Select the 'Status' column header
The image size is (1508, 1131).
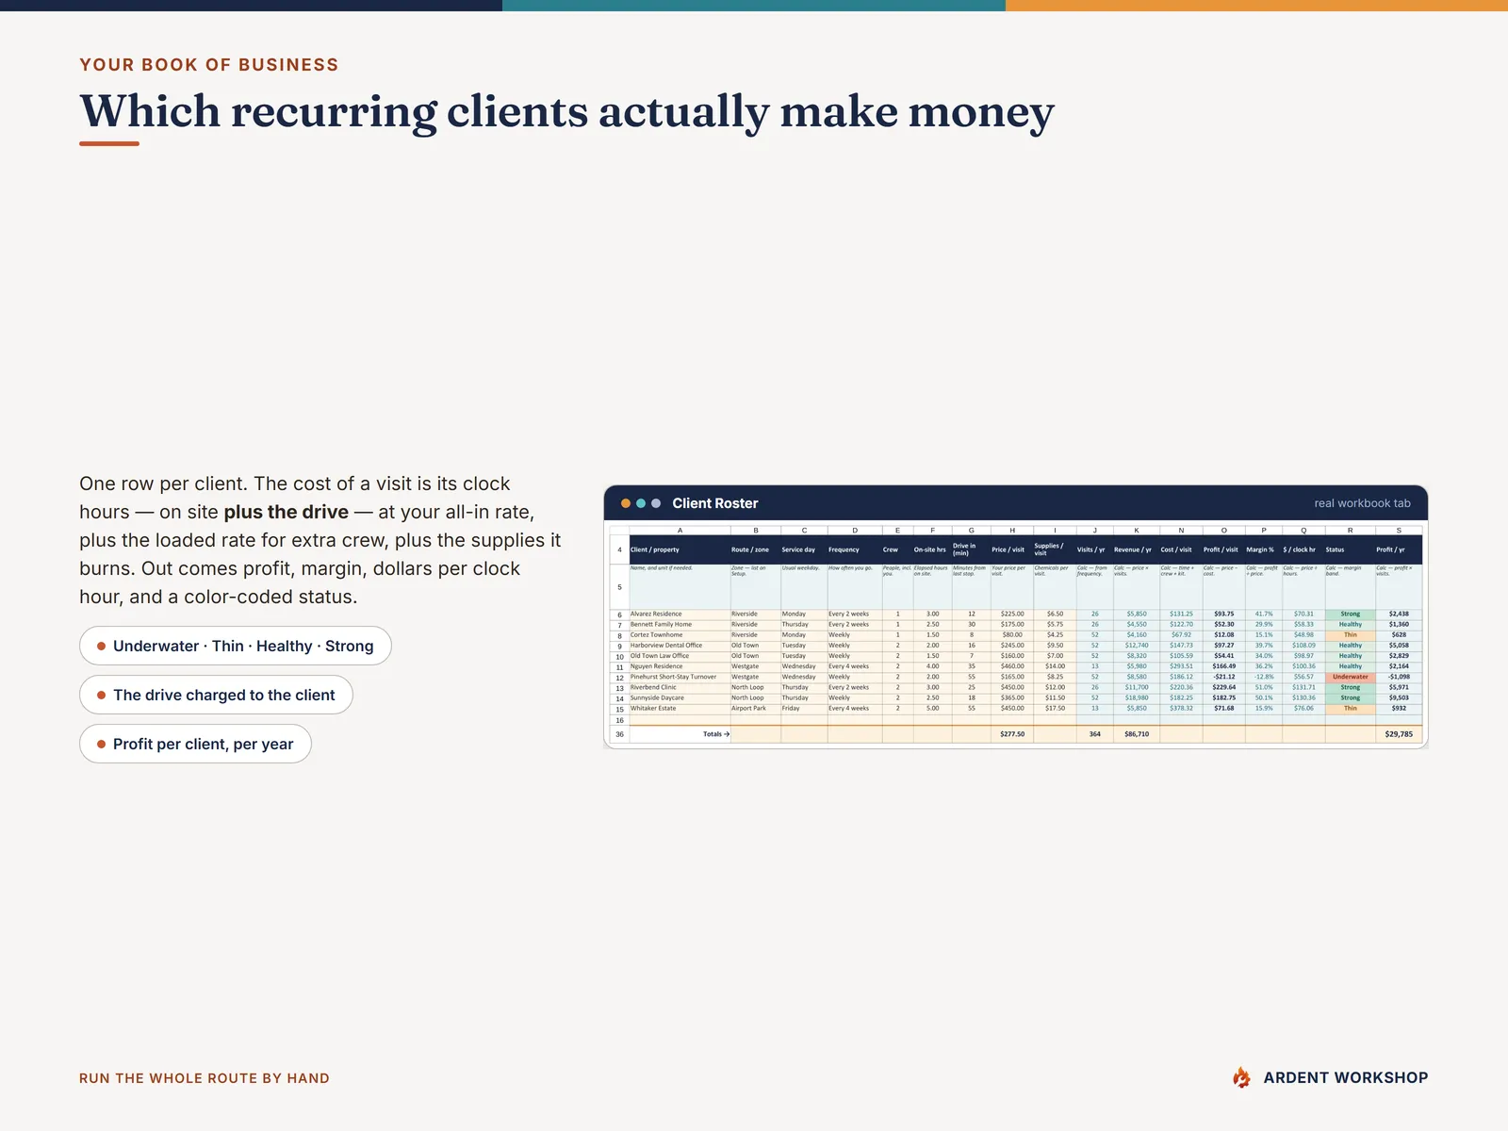click(x=1349, y=549)
